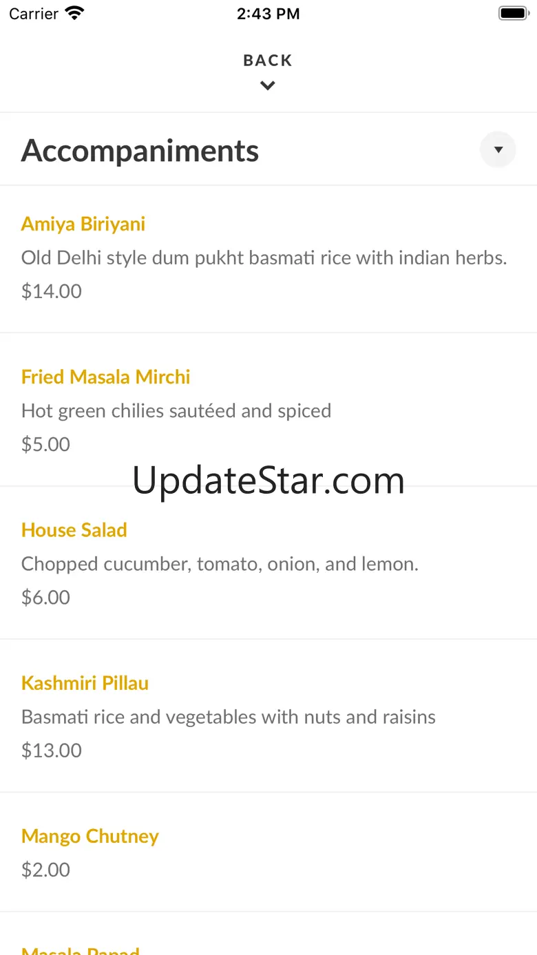The width and height of the screenshot is (537, 955).
Task: Choose the House Salad item
Action: (x=74, y=530)
